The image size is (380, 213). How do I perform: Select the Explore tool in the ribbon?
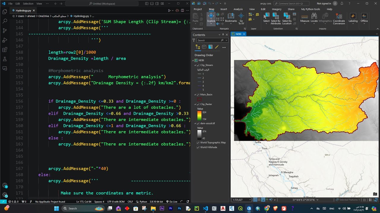[x=211, y=17]
